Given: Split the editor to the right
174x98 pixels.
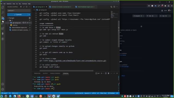Looking at the screenshot, I should click(x=114, y=7).
